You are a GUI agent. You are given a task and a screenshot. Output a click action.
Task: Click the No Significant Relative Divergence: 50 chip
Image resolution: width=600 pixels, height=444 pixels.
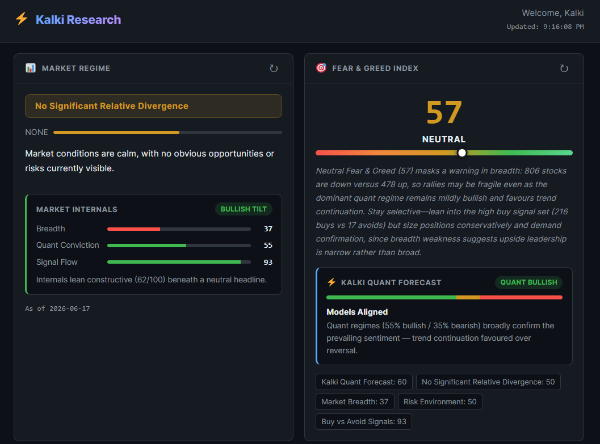[x=488, y=382]
